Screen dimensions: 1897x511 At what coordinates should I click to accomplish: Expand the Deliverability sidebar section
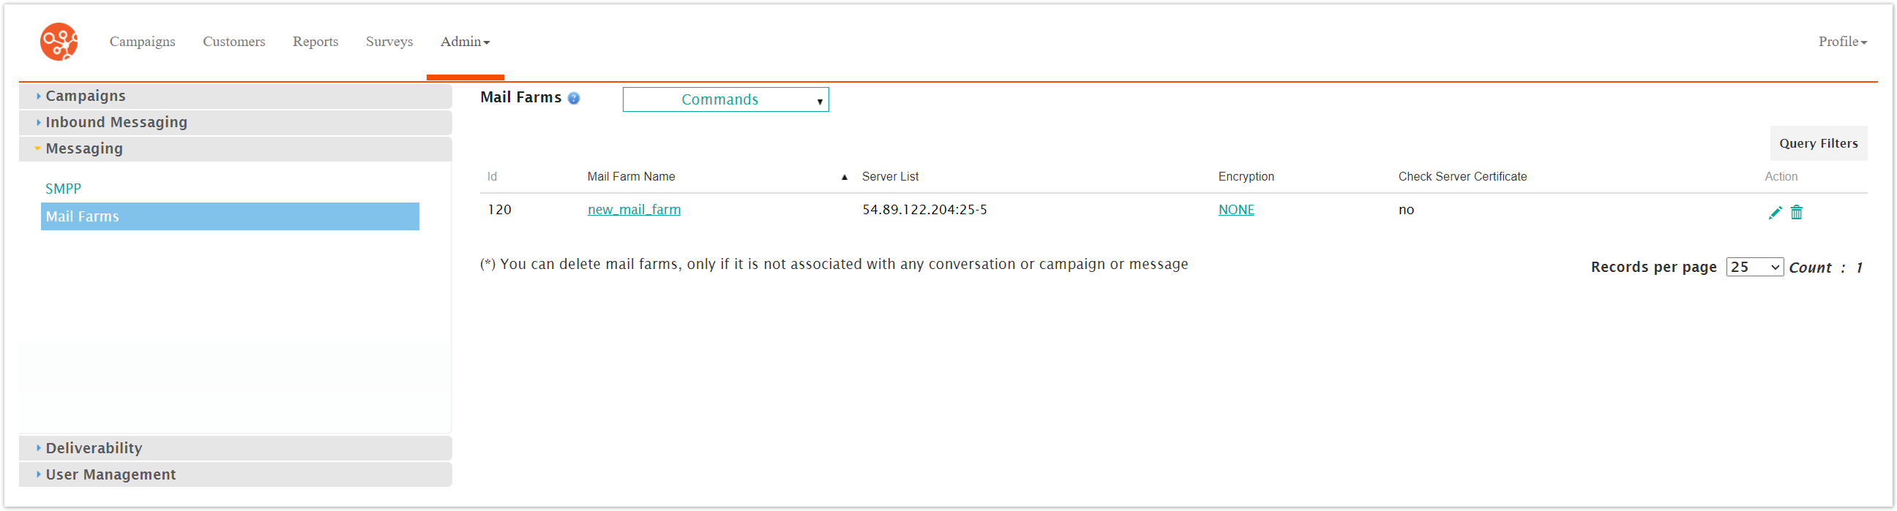click(x=94, y=448)
